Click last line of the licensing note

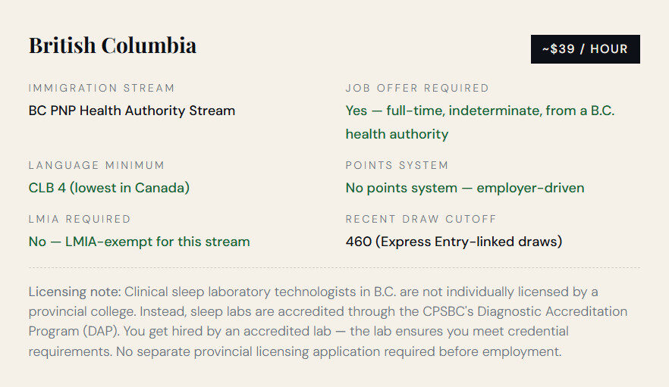point(295,351)
